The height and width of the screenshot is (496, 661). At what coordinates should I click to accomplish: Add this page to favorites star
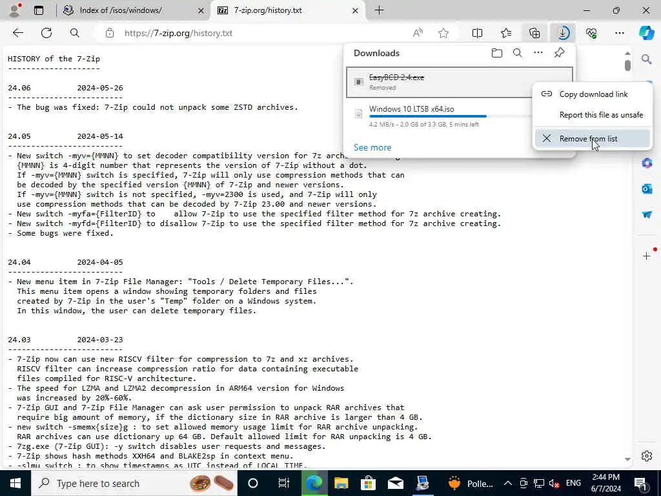443,33
